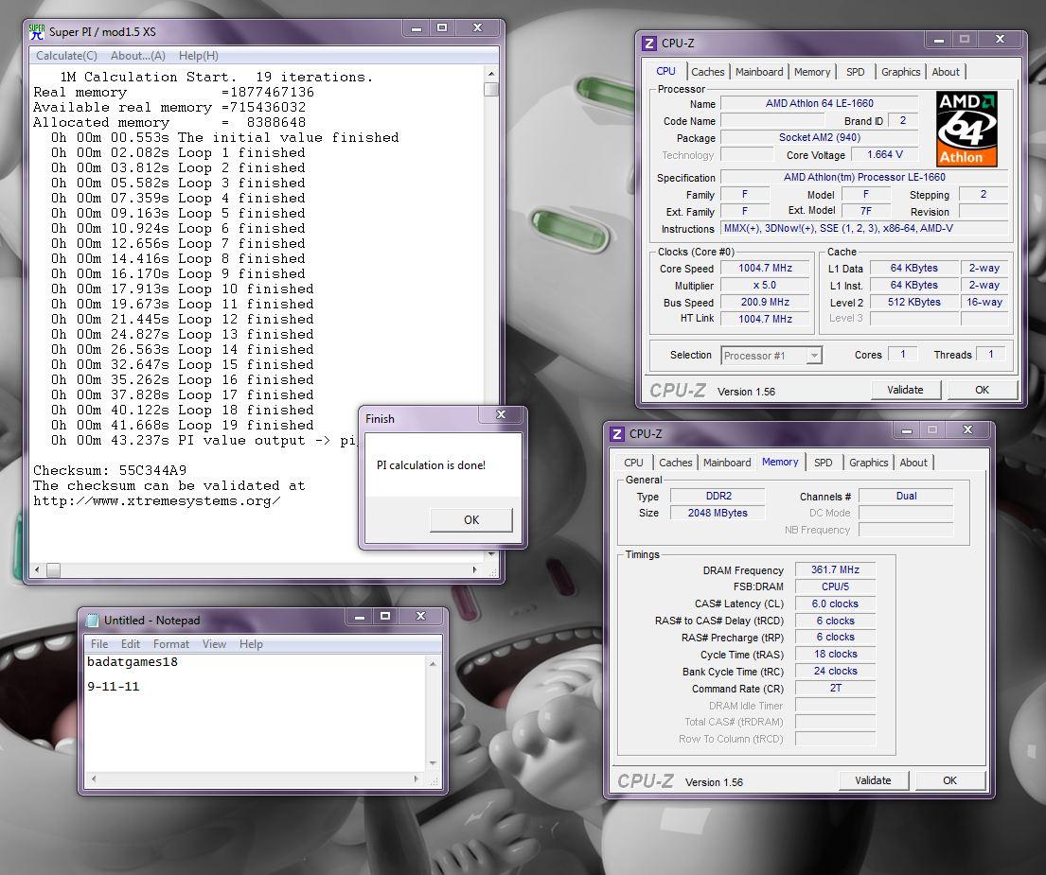The width and height of the screenshot is (1046, 875).
Task: Click the Notepad icon in Untitled window
Action: tap(93, 621)
